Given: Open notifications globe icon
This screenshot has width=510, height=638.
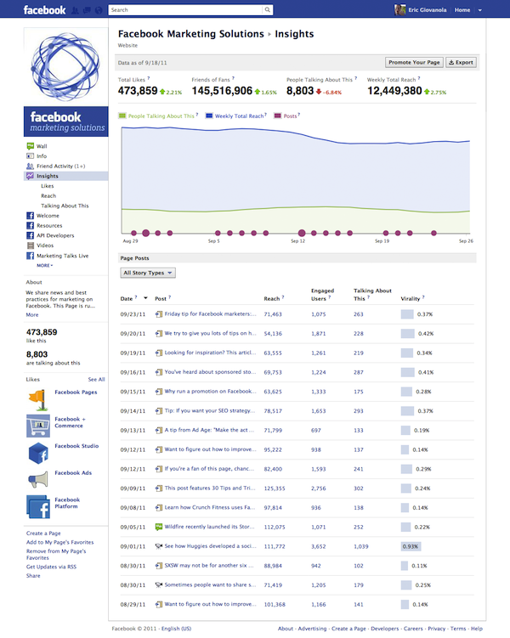Looking at the screenshot, I should point(99,10).
